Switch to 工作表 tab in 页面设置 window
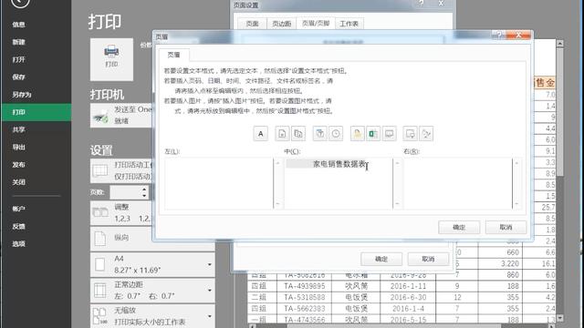 (349, 24)
